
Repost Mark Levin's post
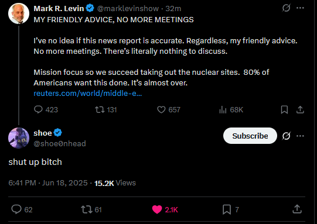(100, 109)
